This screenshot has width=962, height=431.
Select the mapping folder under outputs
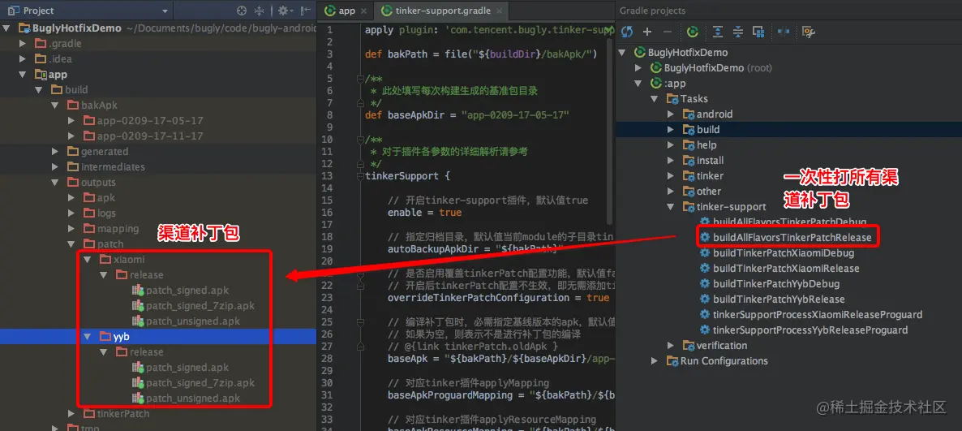(x=118, y=228)
